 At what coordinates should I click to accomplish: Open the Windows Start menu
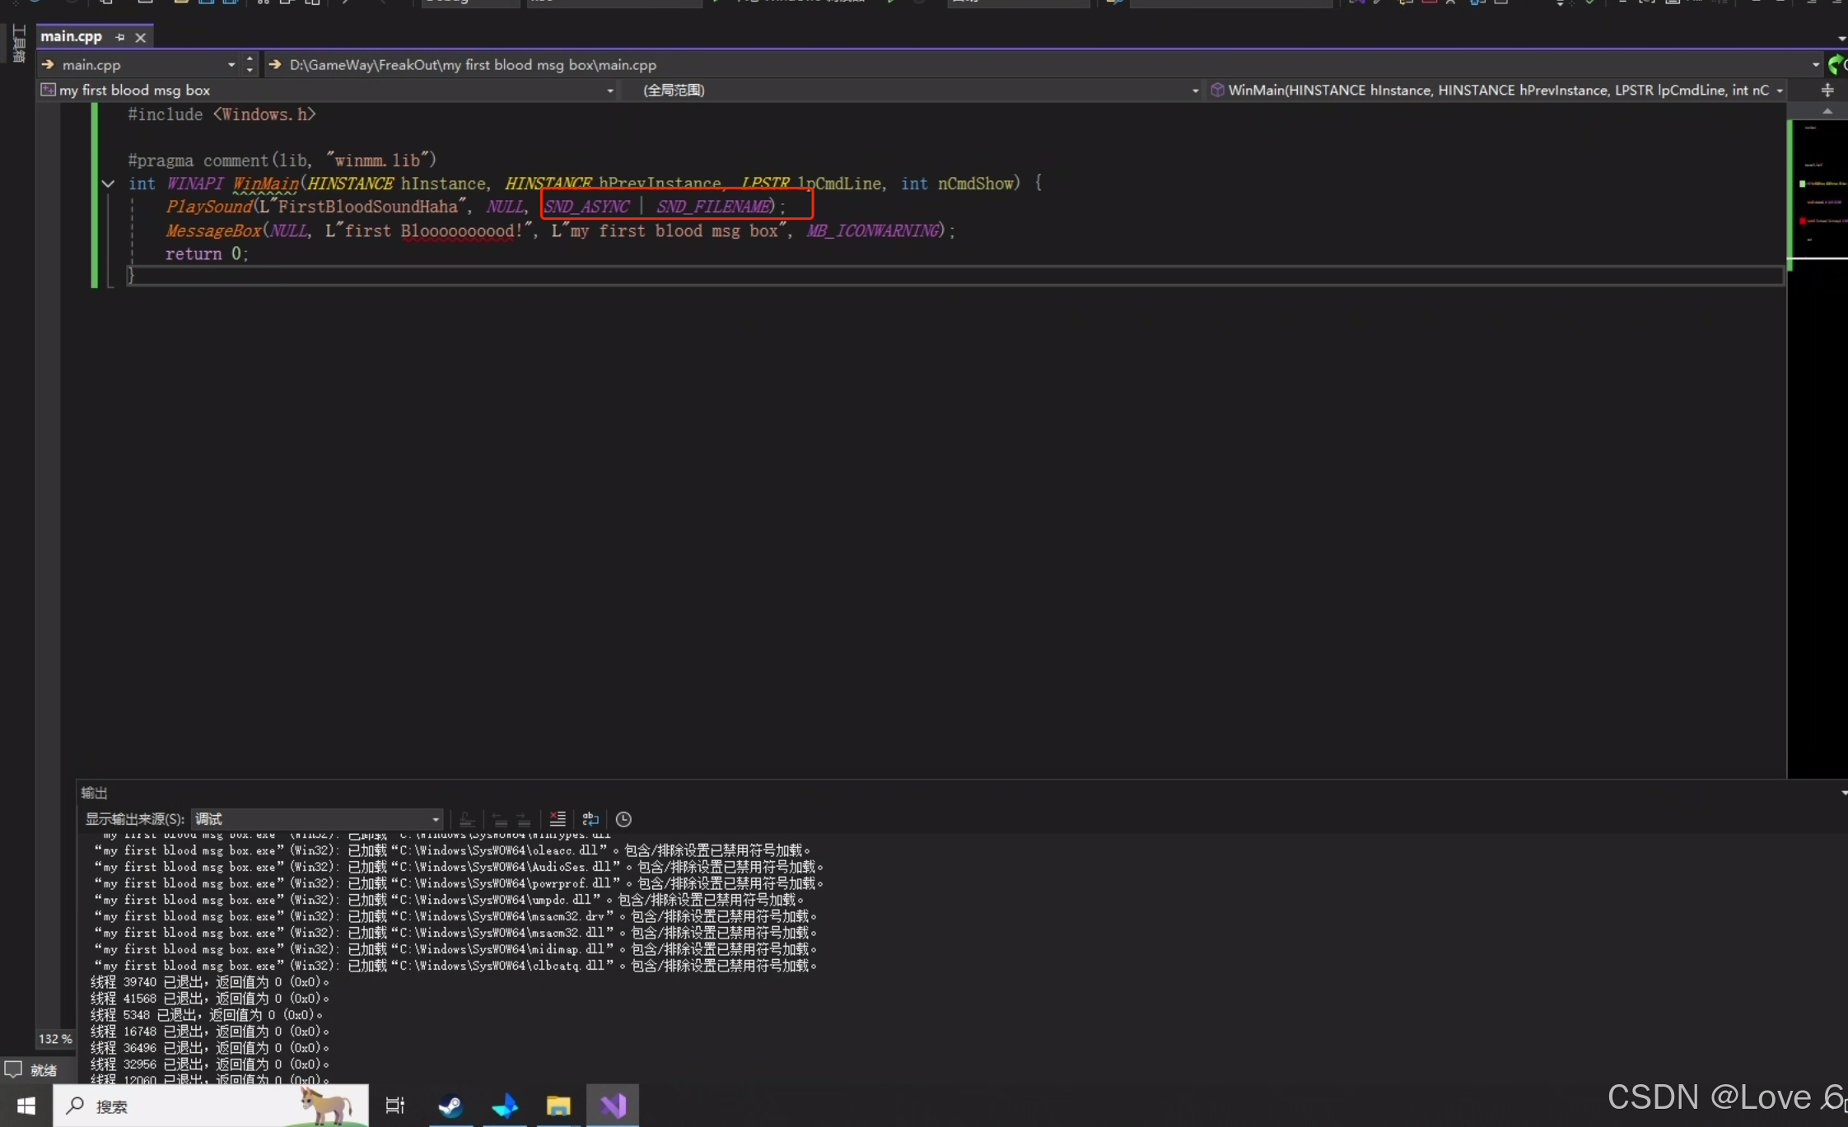(26, 1106)
